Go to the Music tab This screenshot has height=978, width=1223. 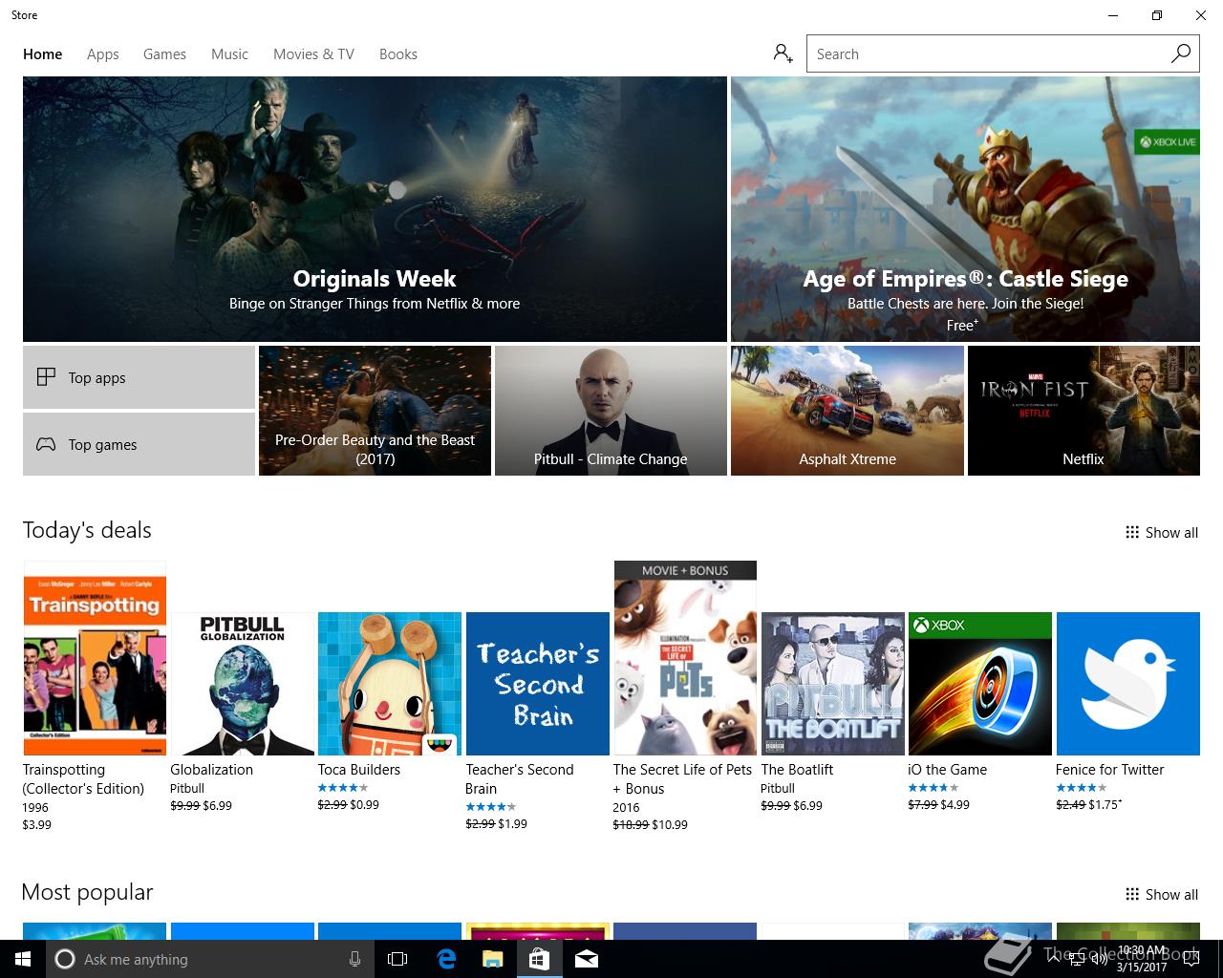coord(229,54)
